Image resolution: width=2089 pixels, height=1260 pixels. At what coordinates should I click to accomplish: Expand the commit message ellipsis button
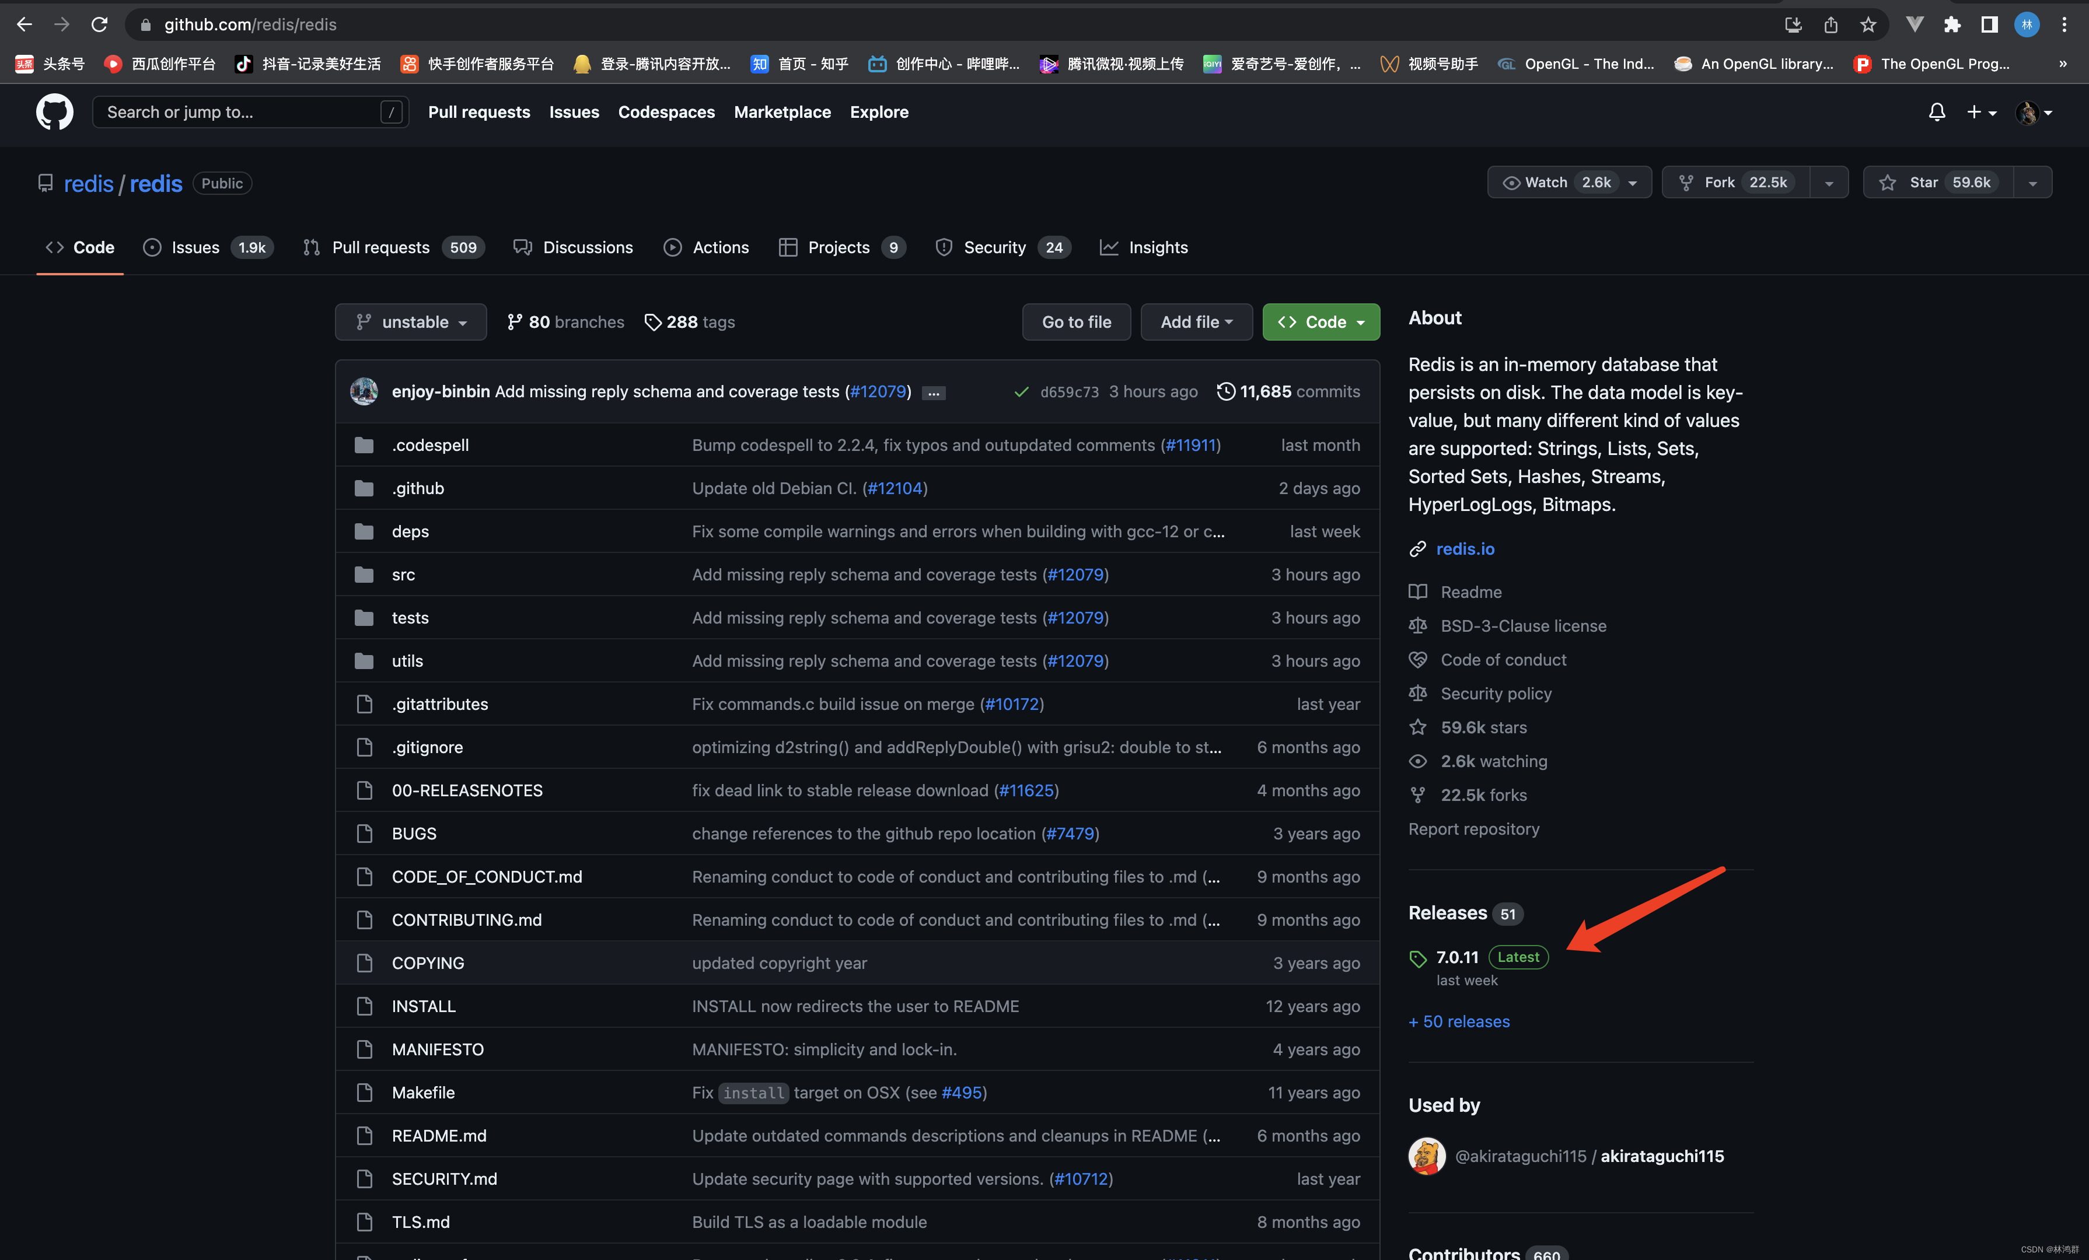point(934,393)
